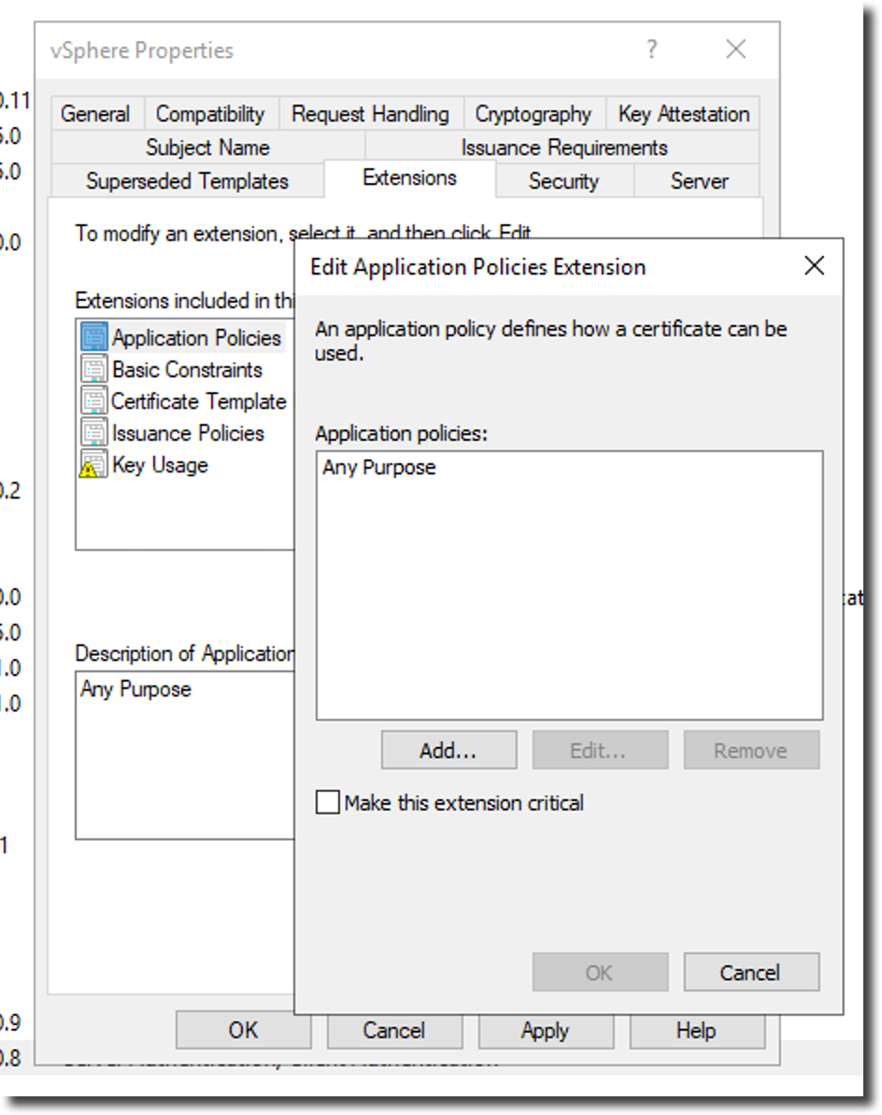This screenshot has height=1115, width=882.
Task: Open the Superseded Templates tab
Action: tap(188, 180)
